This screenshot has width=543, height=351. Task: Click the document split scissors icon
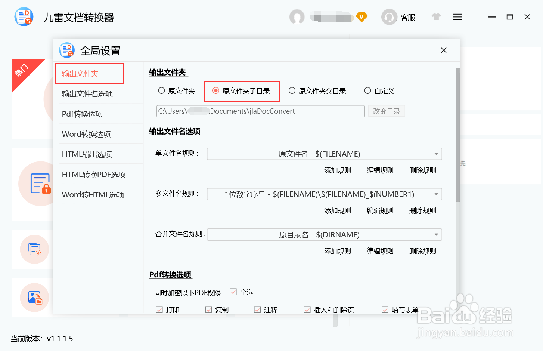click(35, 249)
